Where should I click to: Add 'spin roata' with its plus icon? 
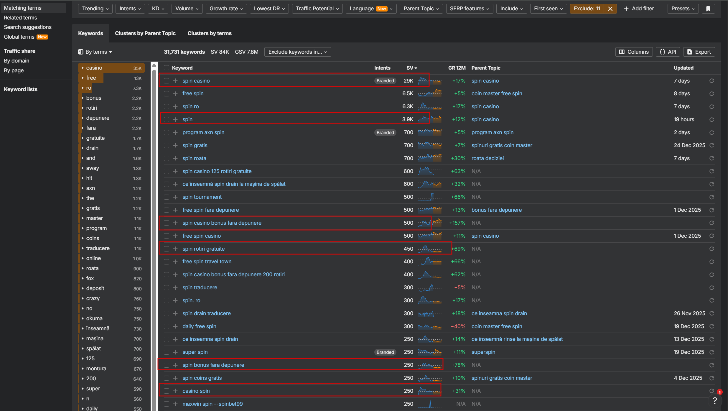click(175, 158)
